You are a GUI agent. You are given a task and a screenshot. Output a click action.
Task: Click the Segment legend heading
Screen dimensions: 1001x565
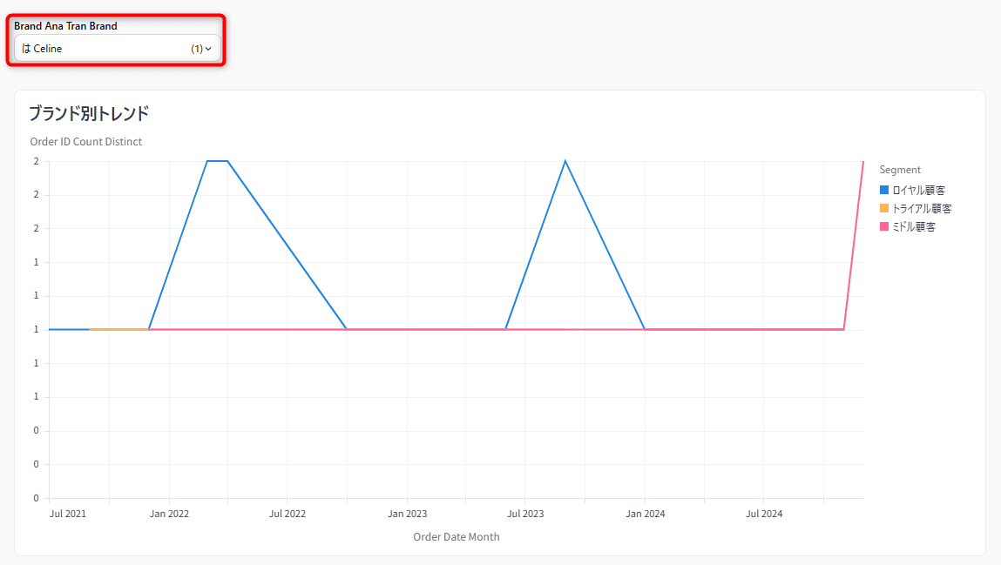[900, 170]
